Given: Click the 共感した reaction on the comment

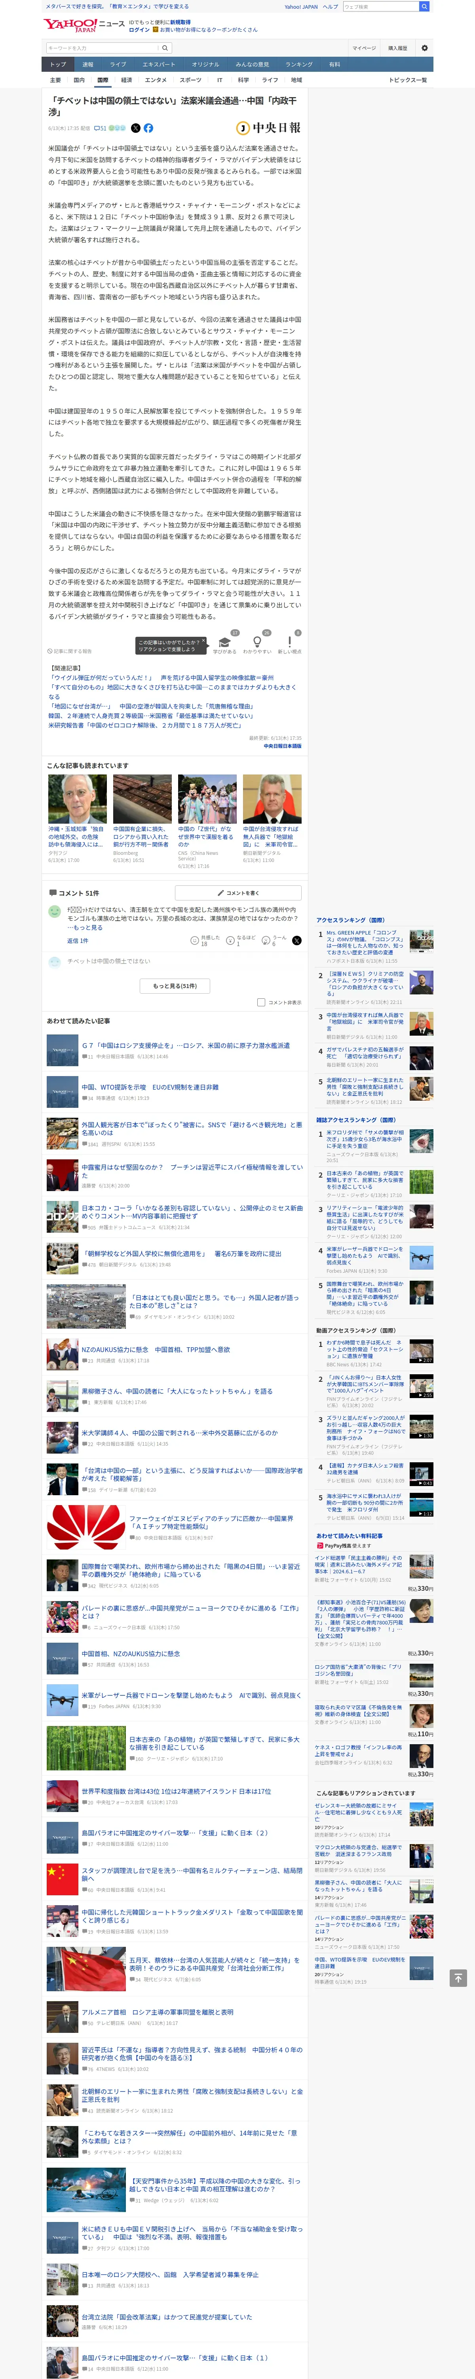Looking at the screenshot, I should tap(204, 940).
